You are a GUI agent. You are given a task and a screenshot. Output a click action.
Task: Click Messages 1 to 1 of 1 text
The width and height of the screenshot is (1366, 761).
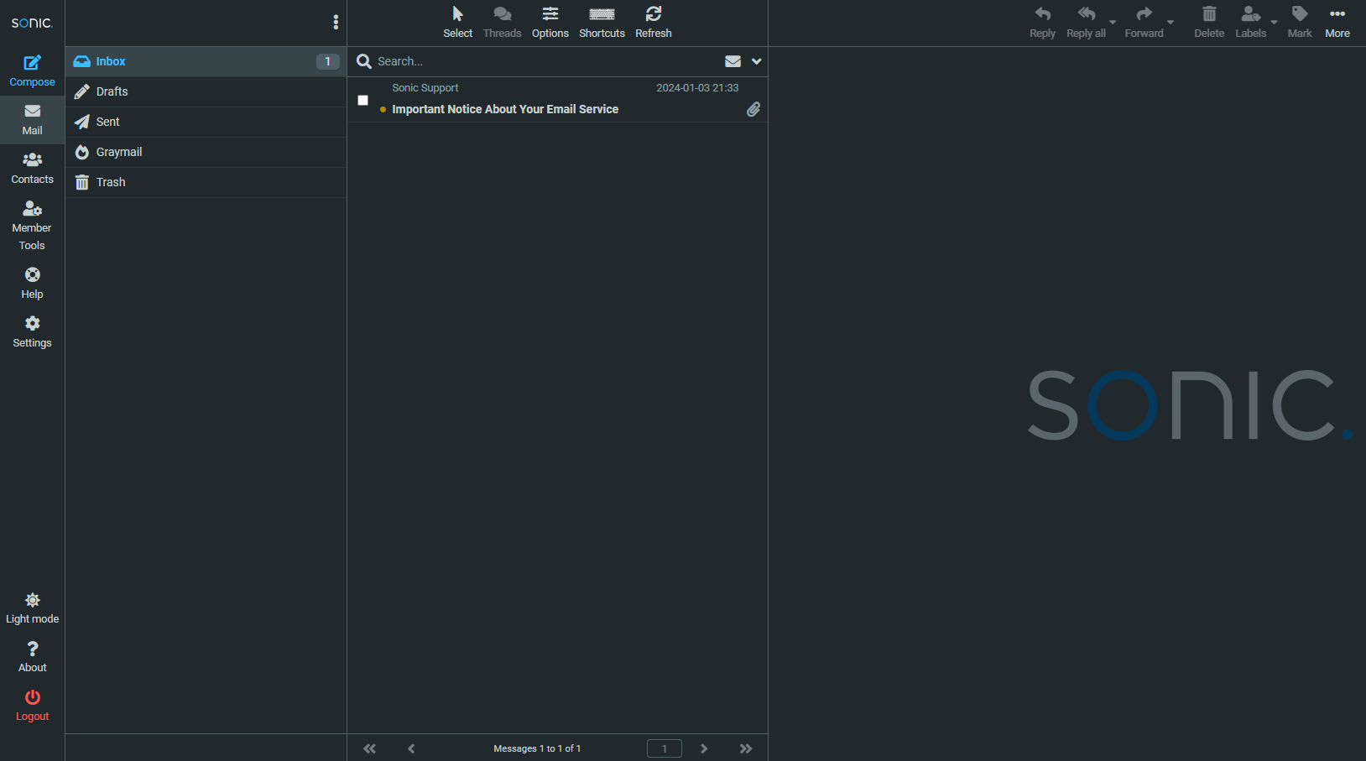click(x=537, y=748)
